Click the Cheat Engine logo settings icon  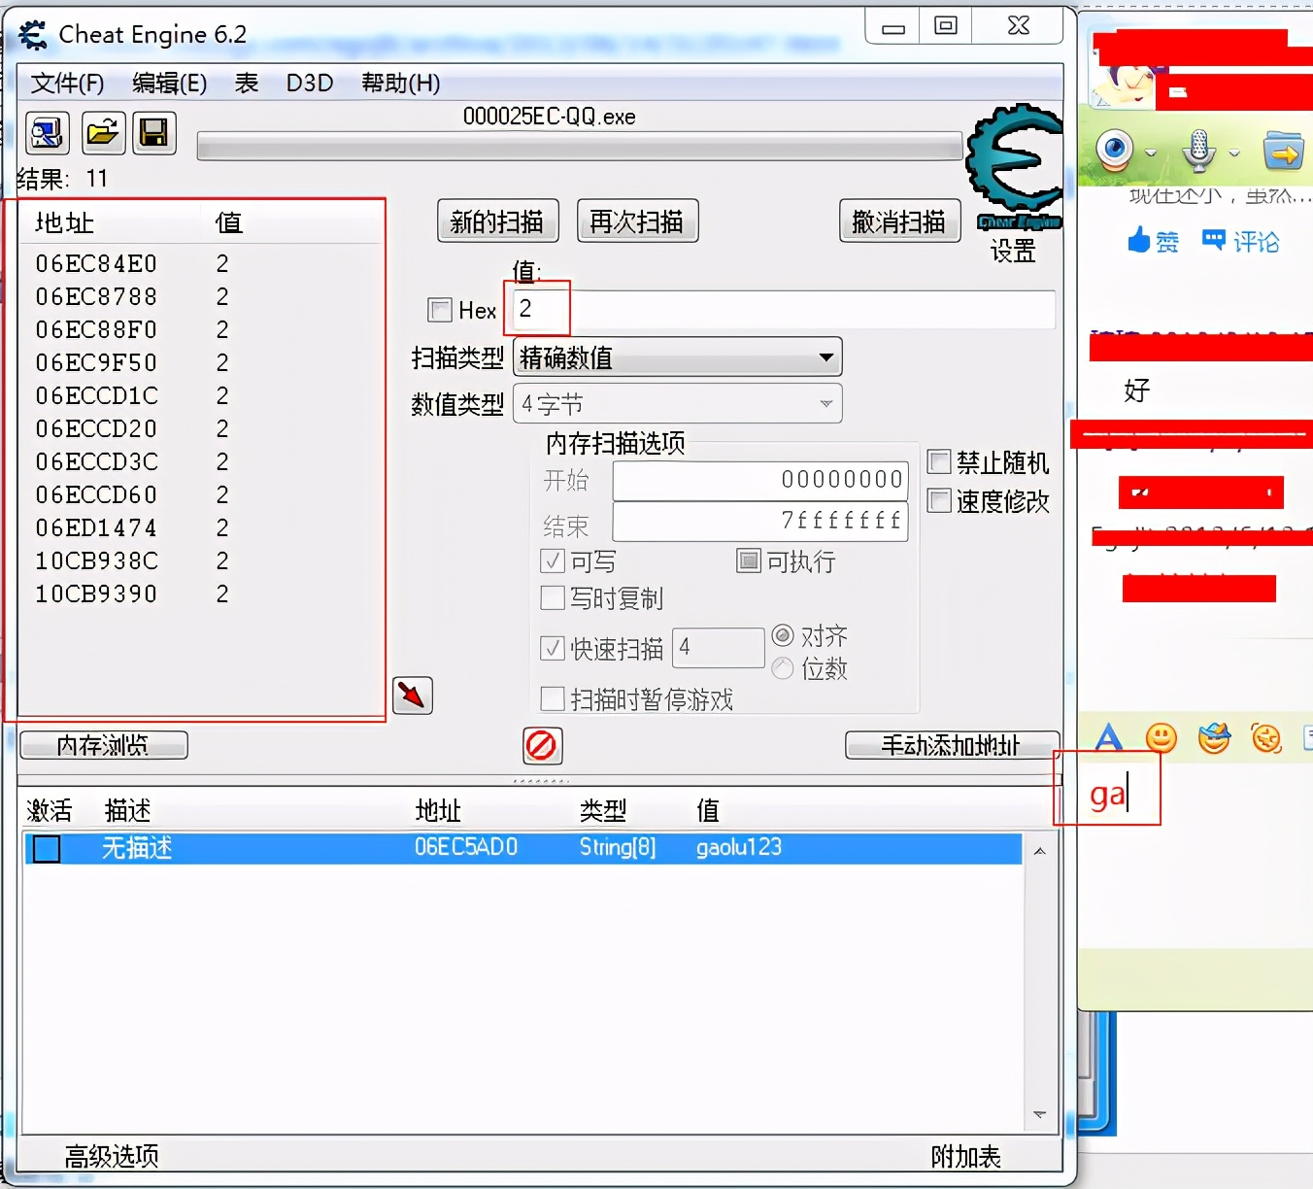tap(1014, 167)
